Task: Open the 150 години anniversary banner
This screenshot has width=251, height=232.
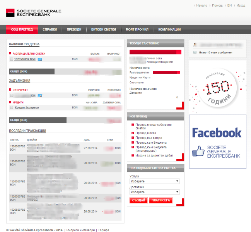Action: tap(217, 87)
